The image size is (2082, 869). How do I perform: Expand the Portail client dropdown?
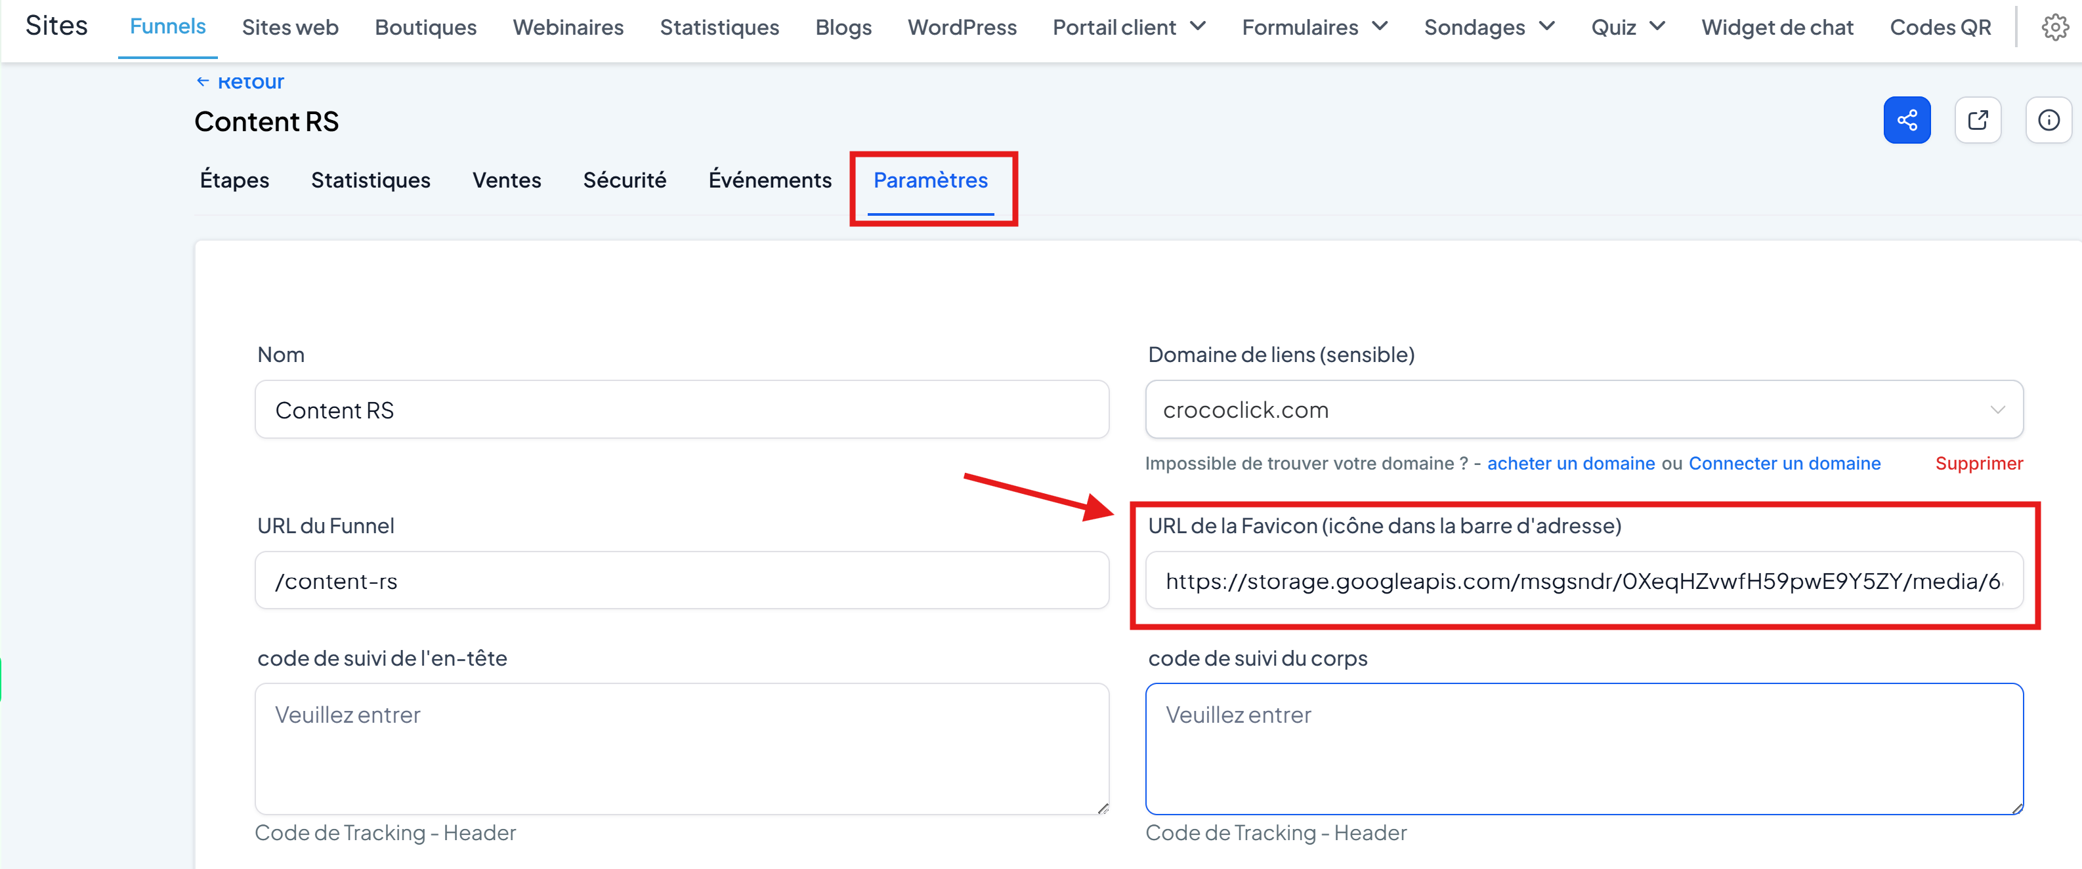[x=1128, y=28]
